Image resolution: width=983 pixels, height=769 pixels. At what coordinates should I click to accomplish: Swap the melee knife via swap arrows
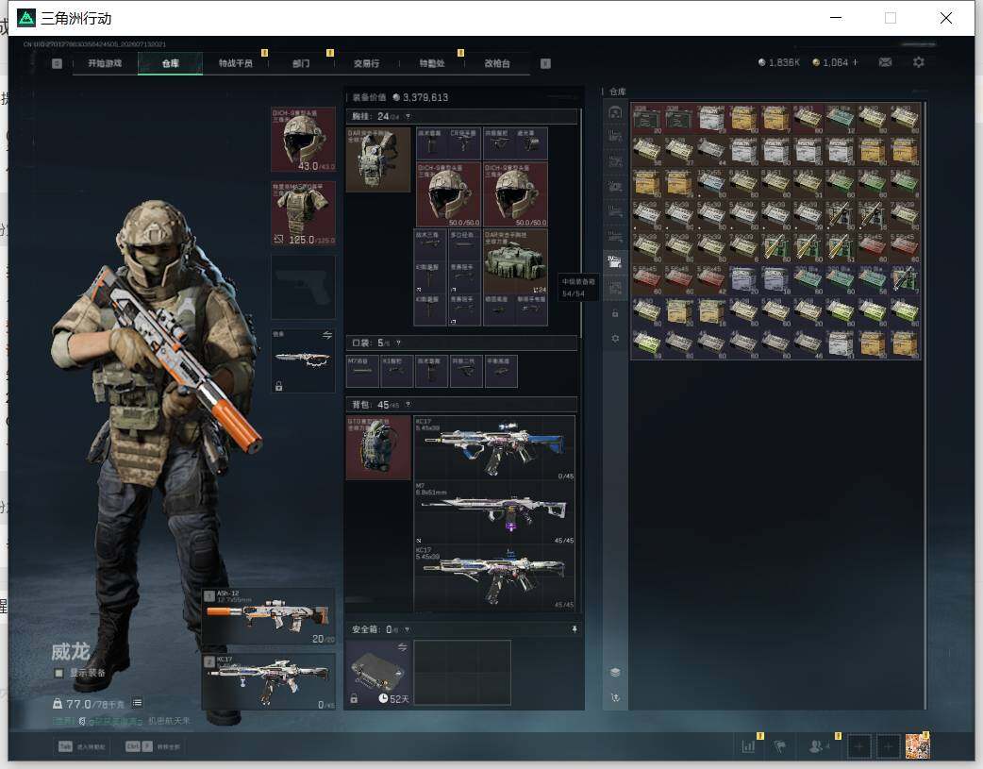(327, 336)
